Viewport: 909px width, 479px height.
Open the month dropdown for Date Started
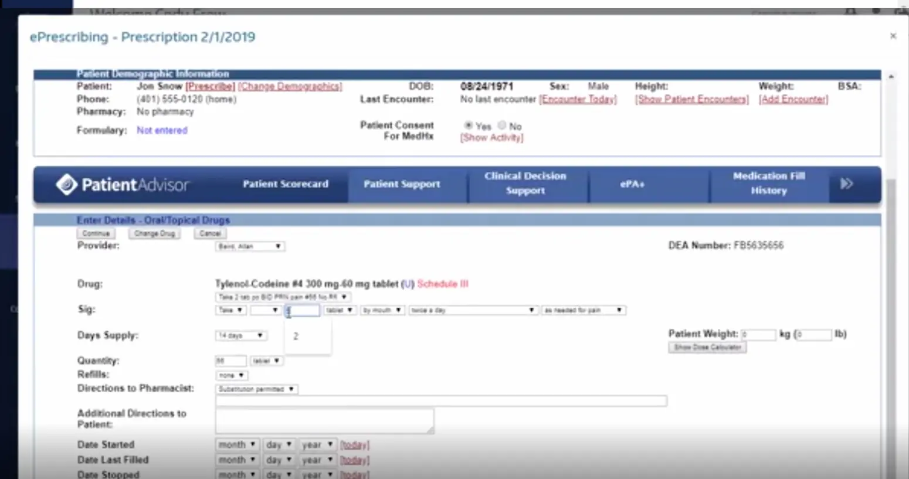236,444
